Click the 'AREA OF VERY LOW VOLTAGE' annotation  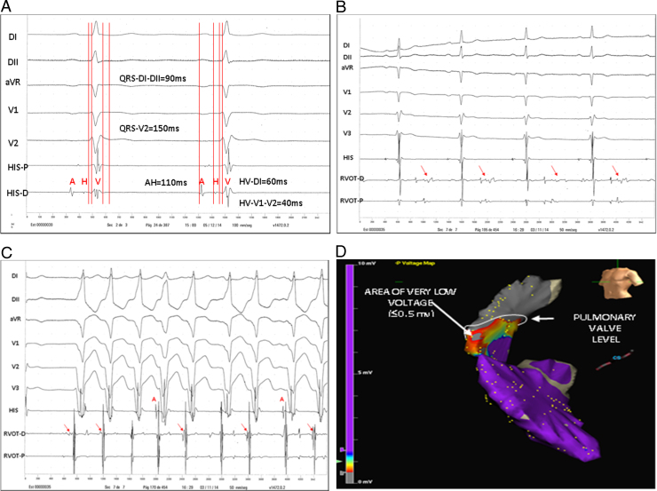(410, 303)
